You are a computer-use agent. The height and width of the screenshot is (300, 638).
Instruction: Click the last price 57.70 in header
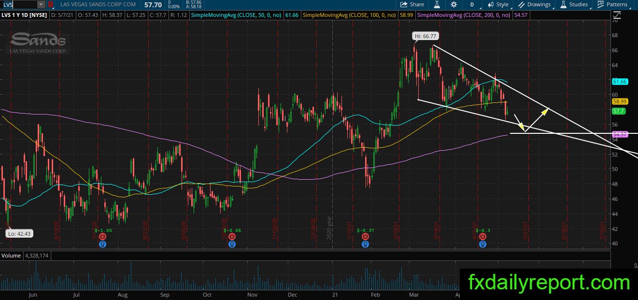(x=153, y=4)
